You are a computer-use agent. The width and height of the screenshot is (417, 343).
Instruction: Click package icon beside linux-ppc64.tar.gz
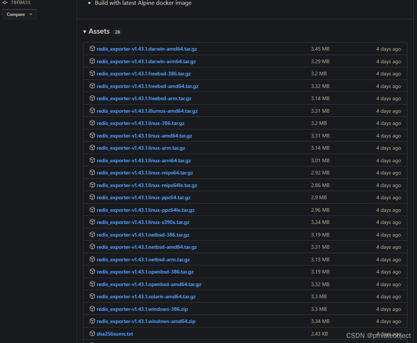point(92,197)
